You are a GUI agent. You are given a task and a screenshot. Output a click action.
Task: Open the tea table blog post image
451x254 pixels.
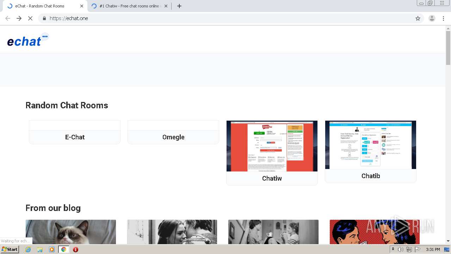click(x=273, y=232)
